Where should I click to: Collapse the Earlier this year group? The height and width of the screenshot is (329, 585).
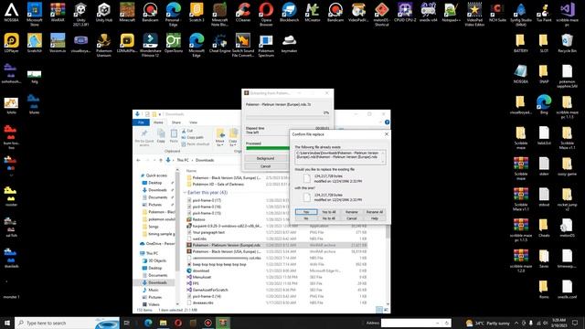click(x=185, y=193)
